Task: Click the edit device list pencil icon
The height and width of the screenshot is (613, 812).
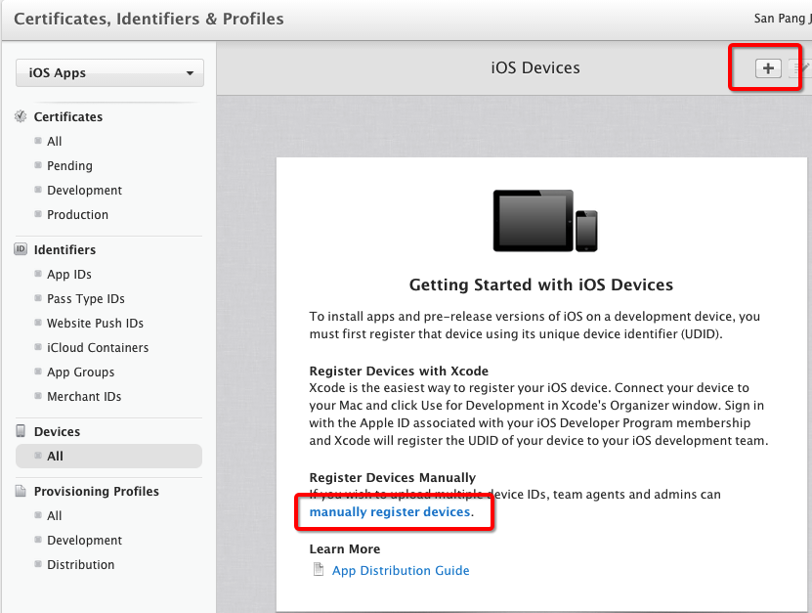Action: 800,67
